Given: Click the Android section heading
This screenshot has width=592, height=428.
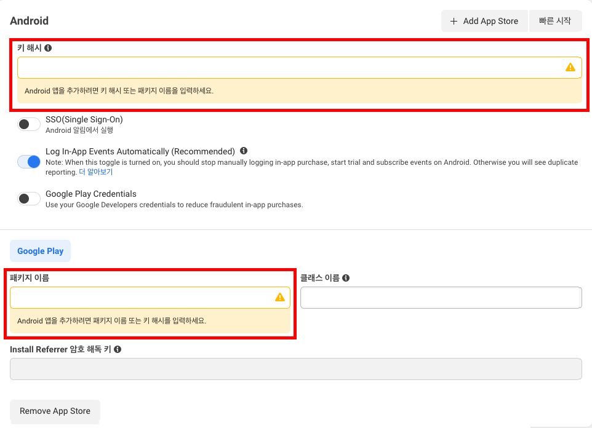Looking at the screenshot, I should tap(29, 21).
